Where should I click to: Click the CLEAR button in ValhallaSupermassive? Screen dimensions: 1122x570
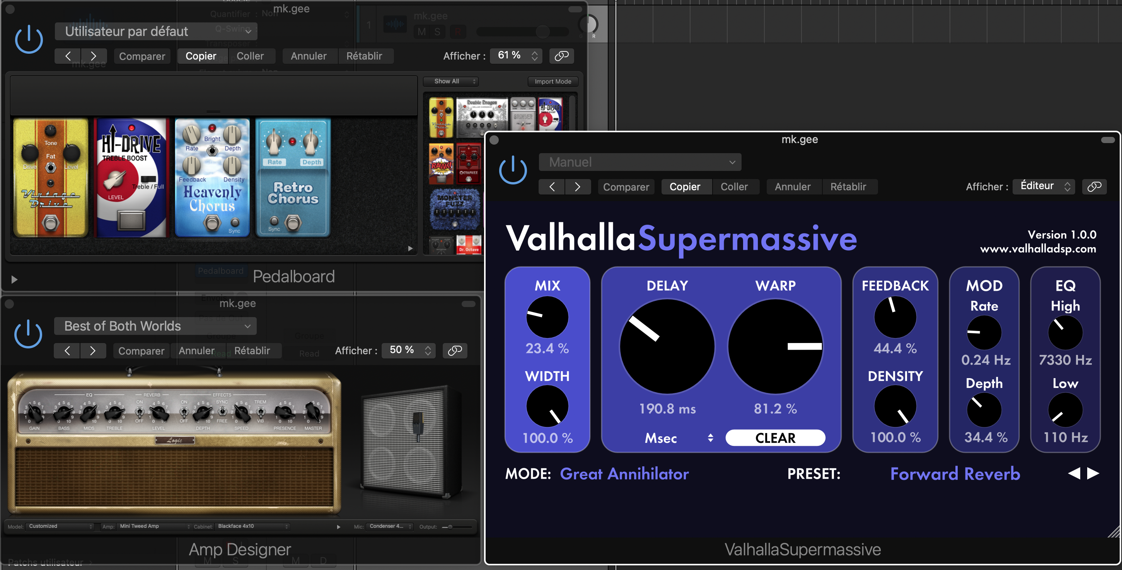coord(775,438)
